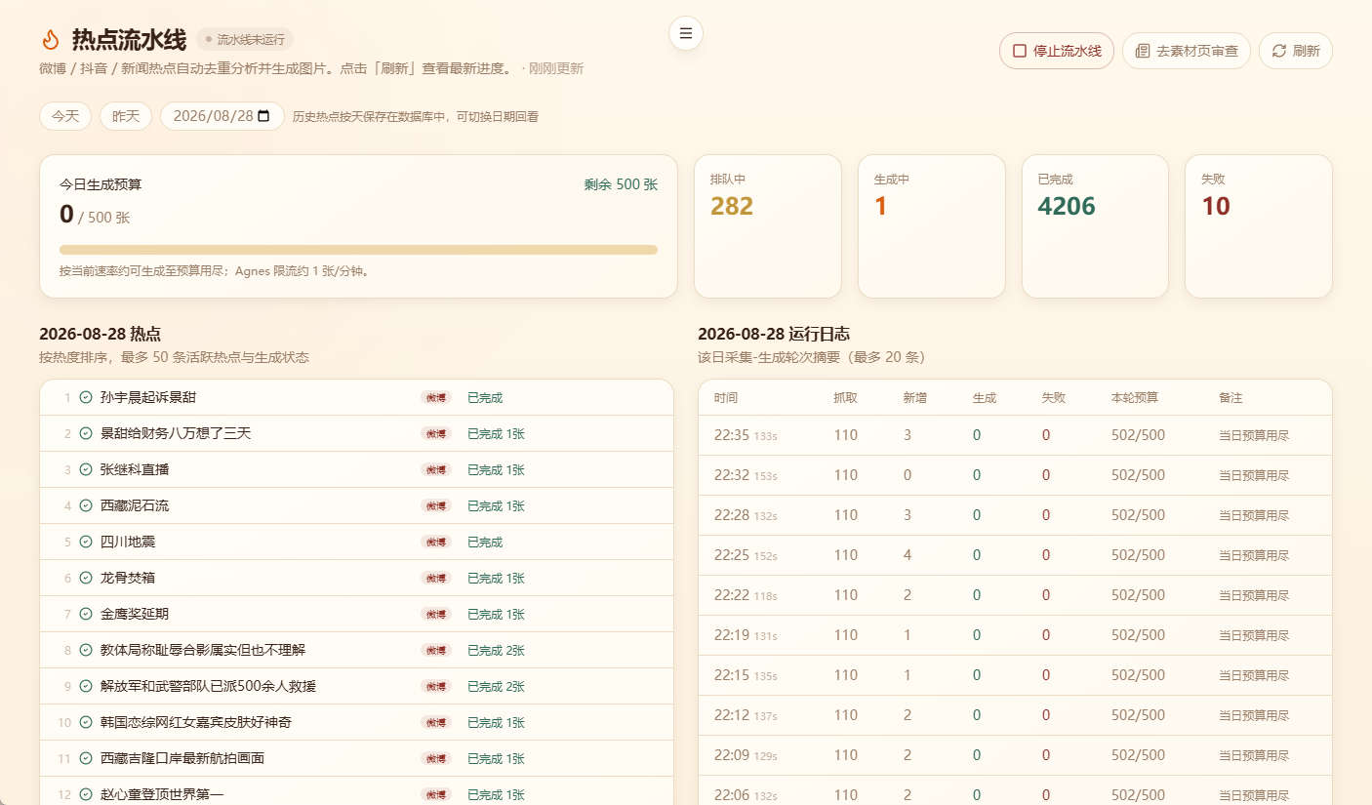Click the refresh arrows icon in 刷新 button
The image size is (1372, 805).
(1279, 51)
